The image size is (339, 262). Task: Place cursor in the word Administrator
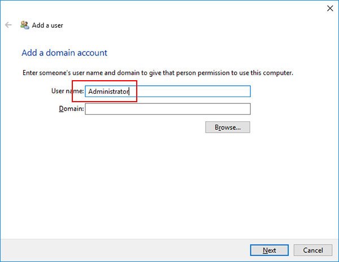(108, 91)
